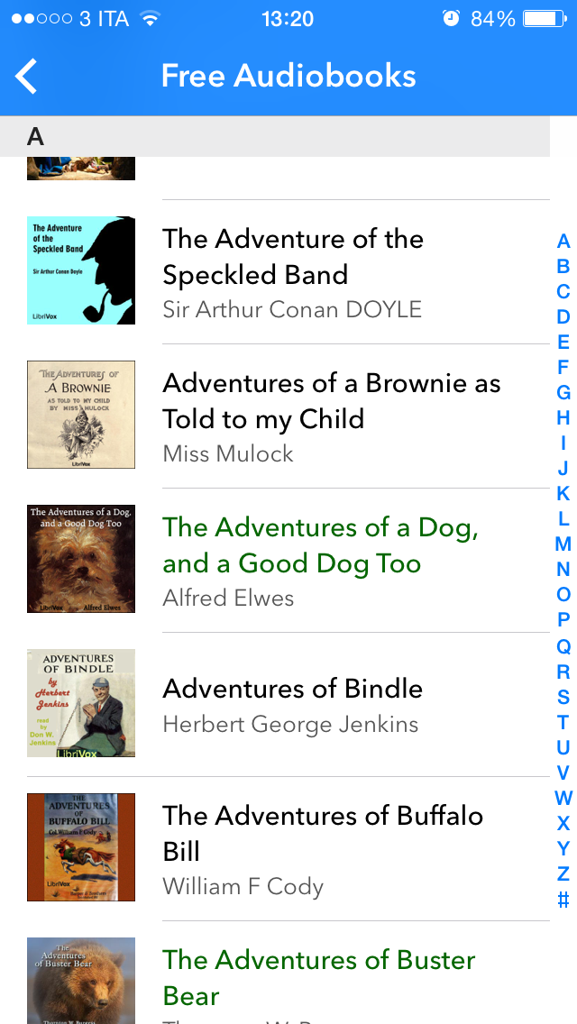Open The Adventures of Buster Bear
Screen dimensions: 577x1024
point(318,977)
